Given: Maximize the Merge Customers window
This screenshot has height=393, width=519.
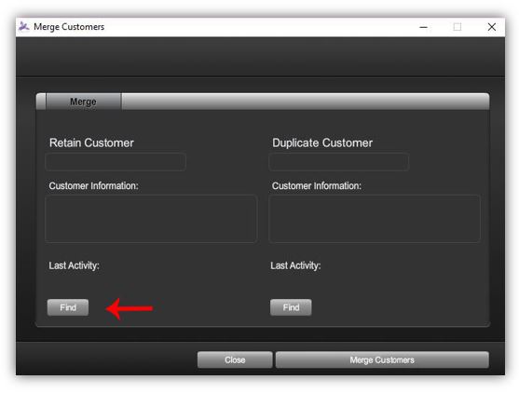Looking at the screenshot, I should pos(458,27).
